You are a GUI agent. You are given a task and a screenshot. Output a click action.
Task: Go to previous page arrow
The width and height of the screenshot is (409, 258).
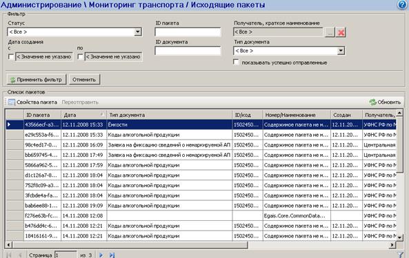[20, 255]
